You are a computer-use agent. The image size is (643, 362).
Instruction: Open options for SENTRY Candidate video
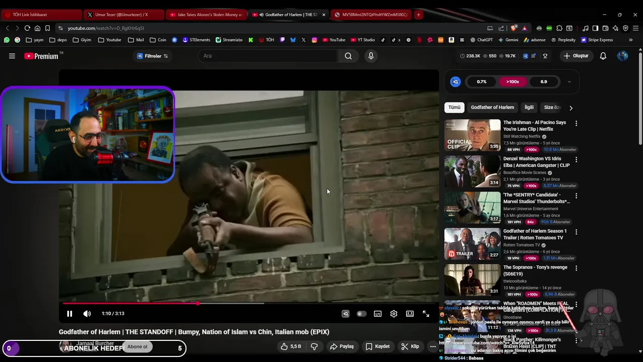tap(576, 196)
